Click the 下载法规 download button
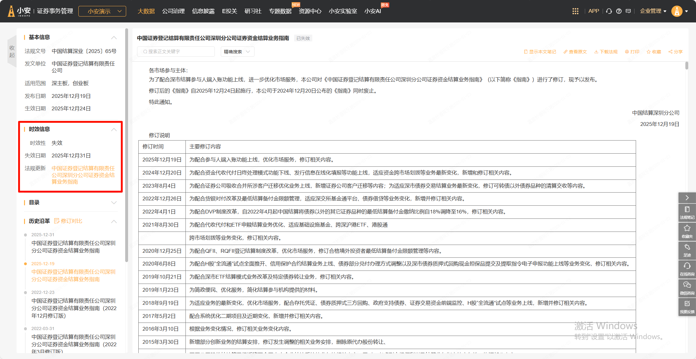Screen dimensions: 696x359 click(606, 52)
